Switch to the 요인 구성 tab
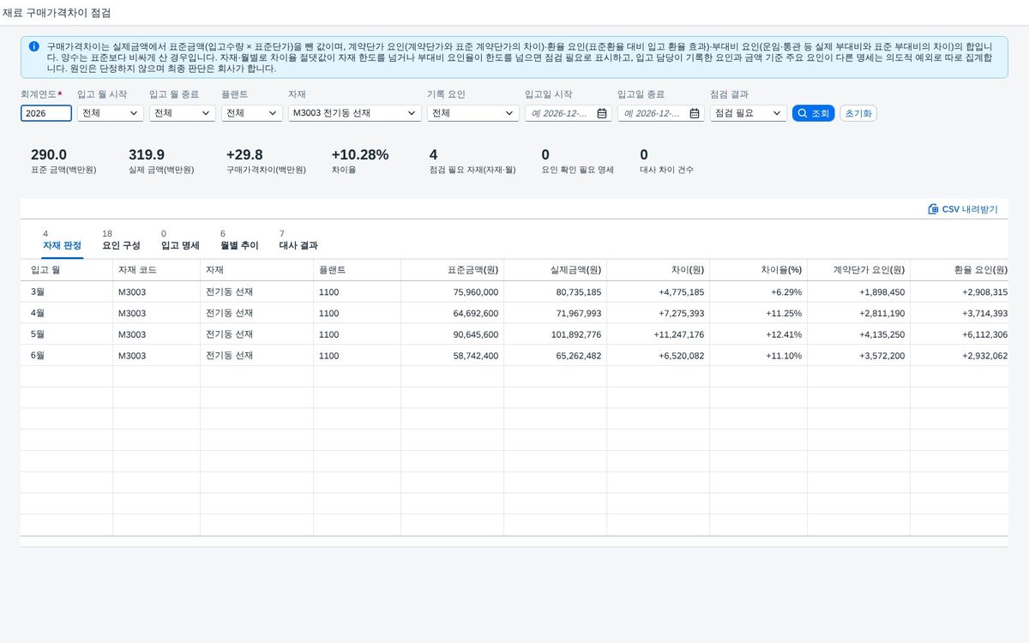Viewport: 1029px width, 643px height. click(121, 245)
